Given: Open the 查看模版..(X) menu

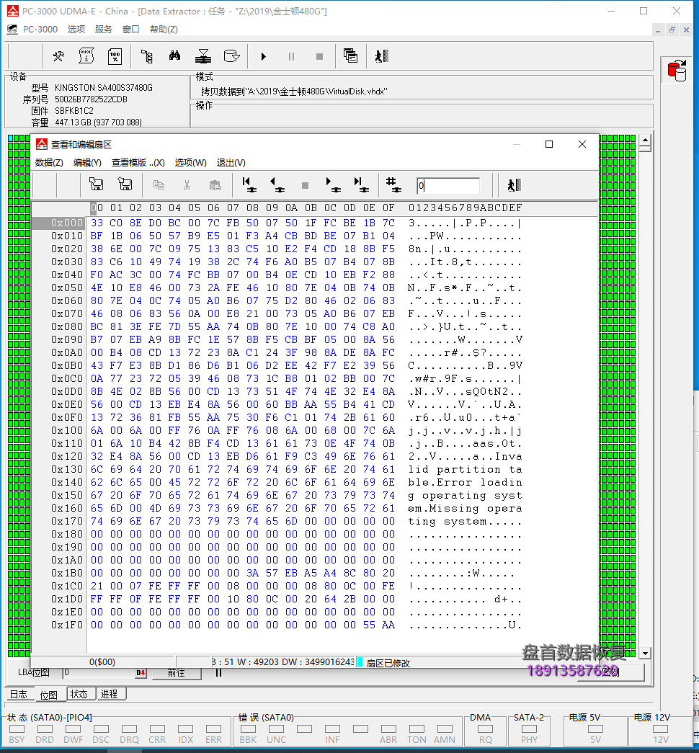Looking at the screenshot, I should [x=138, y=163].
